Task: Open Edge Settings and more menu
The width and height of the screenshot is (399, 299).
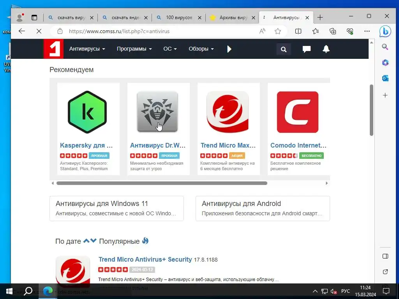Action: (367, 31)
